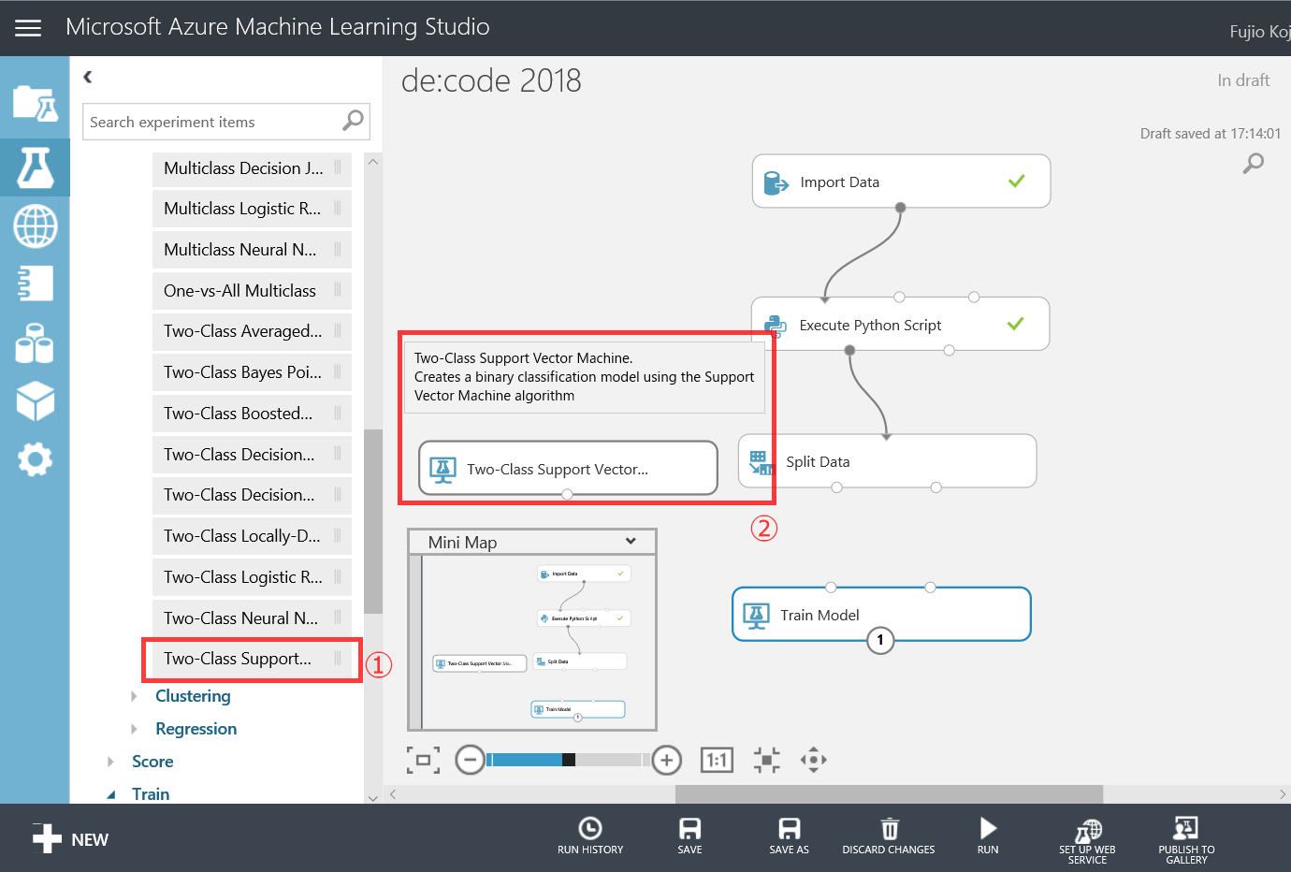Image resolution: width=1291 pixels, height=872 pixels.
Task: Click the Split Data left output port
Action: [x=837, y=487]
